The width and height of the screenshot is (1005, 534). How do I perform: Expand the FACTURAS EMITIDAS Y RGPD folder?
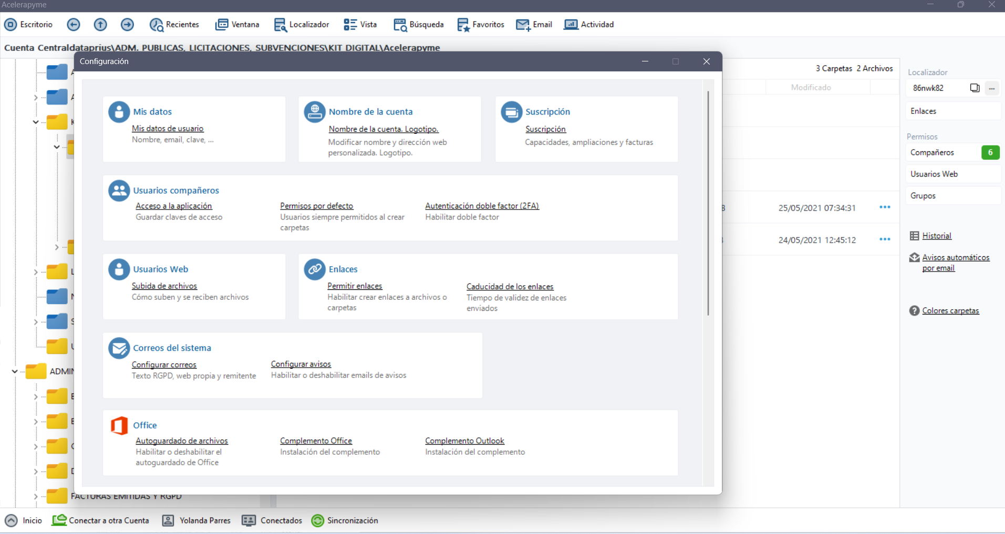(x=36, y=496)
